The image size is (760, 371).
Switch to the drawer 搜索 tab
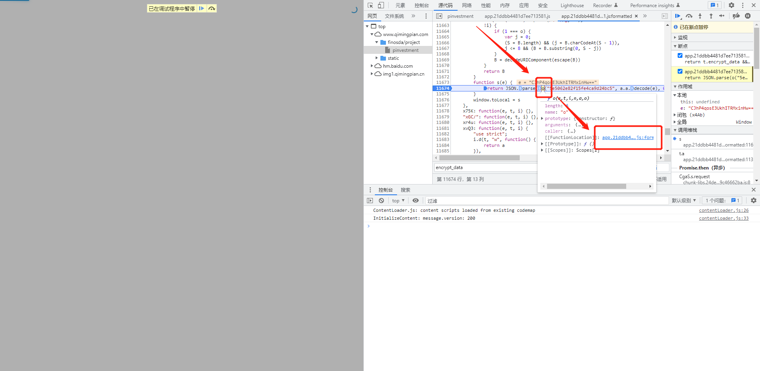(405, 190)
